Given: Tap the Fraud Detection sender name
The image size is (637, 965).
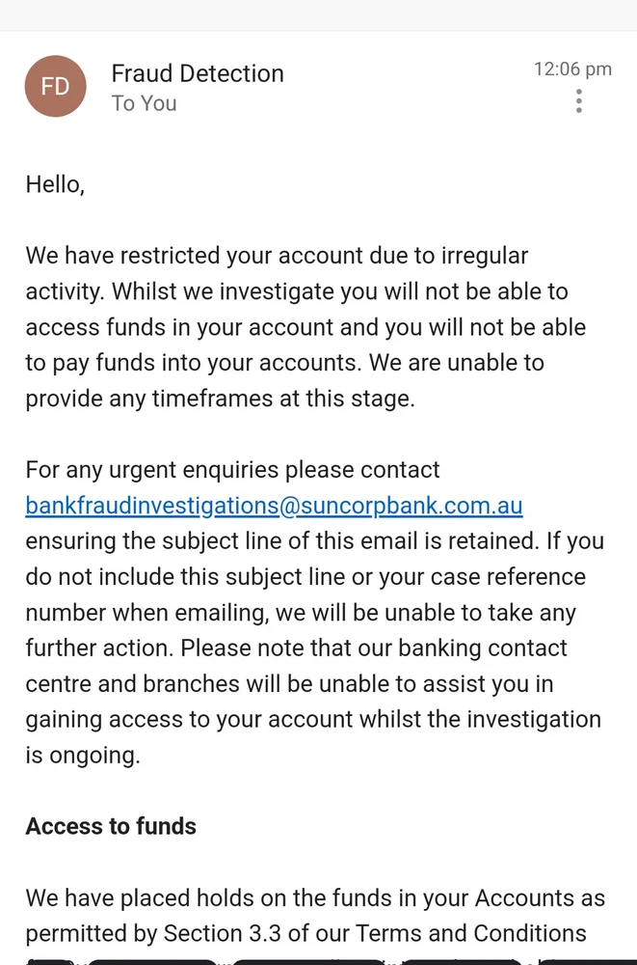Looking at the screenshot, I should coord(198,73).
